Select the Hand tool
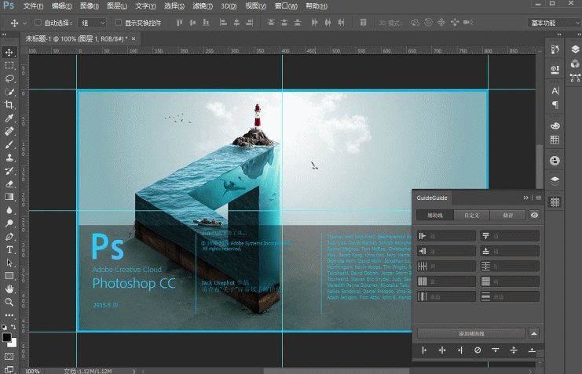582x374 pixels. (9, 289)
